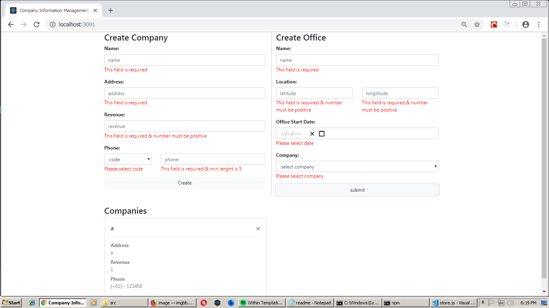The width and height of the screenshot is (549, 308).
Task: Click the Create company button
Action: 184,183
